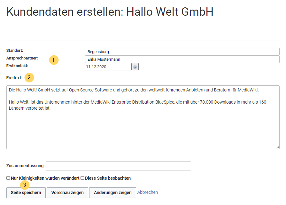Focus the Standort field with Regensburg
The height and width of the screenshot is (205, 286).
coord(182,51)
